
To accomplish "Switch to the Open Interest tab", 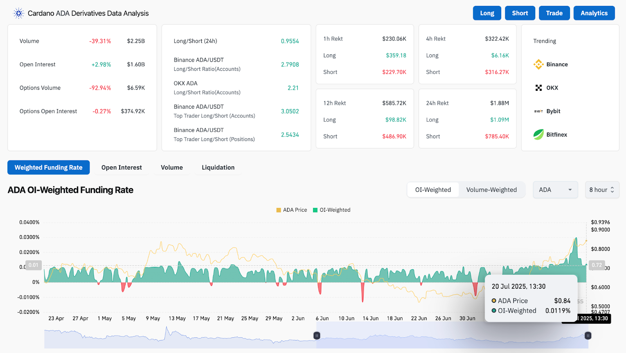I will pyautogui.click(x=121, y=167).
